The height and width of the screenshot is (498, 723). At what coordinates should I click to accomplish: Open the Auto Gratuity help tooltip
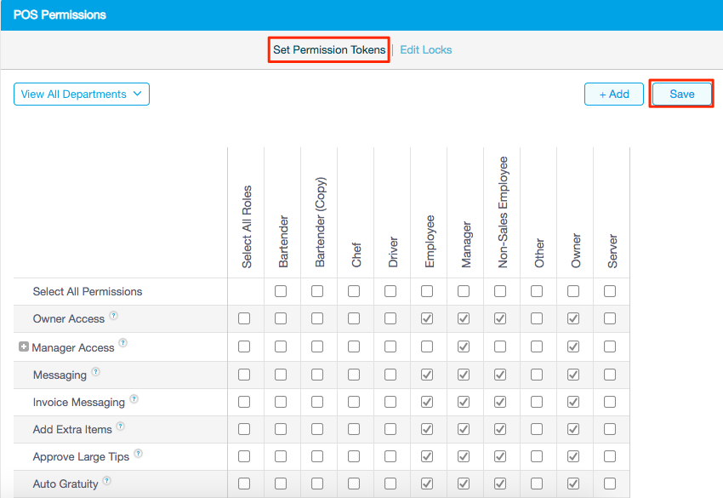[108, 482]
